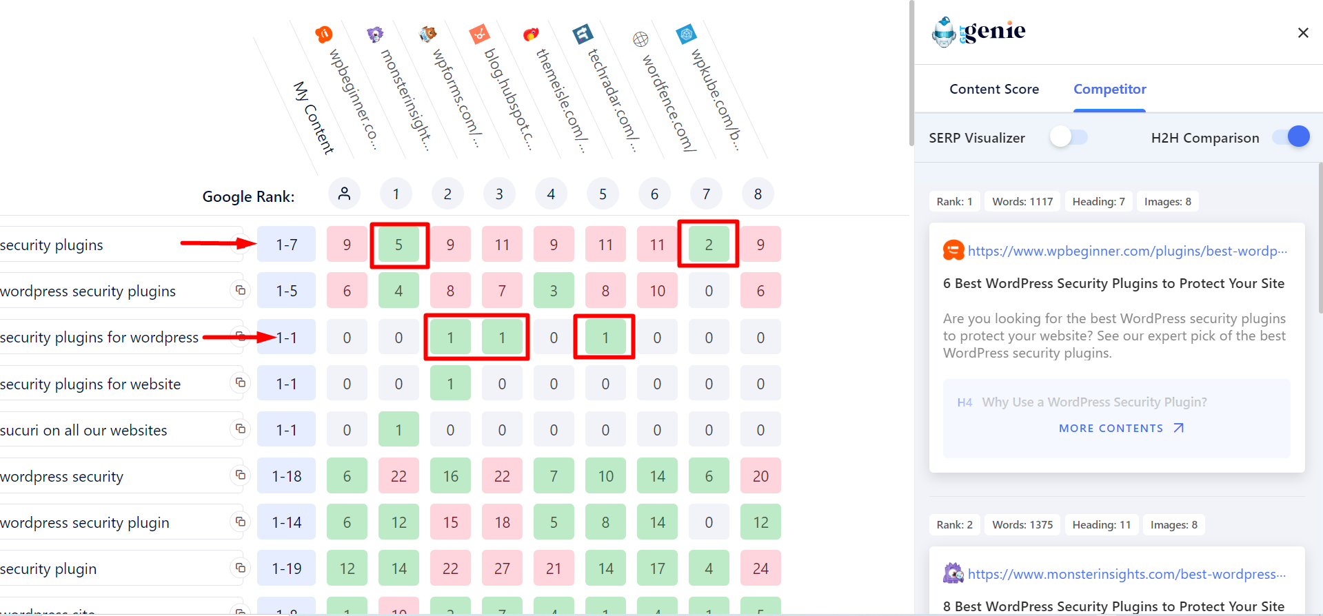The height and width of the screenshot is (616, 1323).
Task: Select Google Rank 4 column
Action: coord(551,194)
